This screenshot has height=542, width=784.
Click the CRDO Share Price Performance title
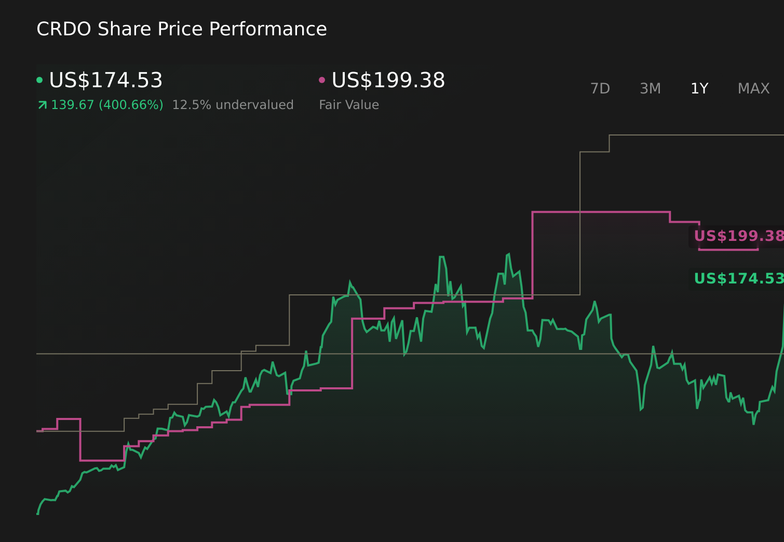(x=182, y=29)
